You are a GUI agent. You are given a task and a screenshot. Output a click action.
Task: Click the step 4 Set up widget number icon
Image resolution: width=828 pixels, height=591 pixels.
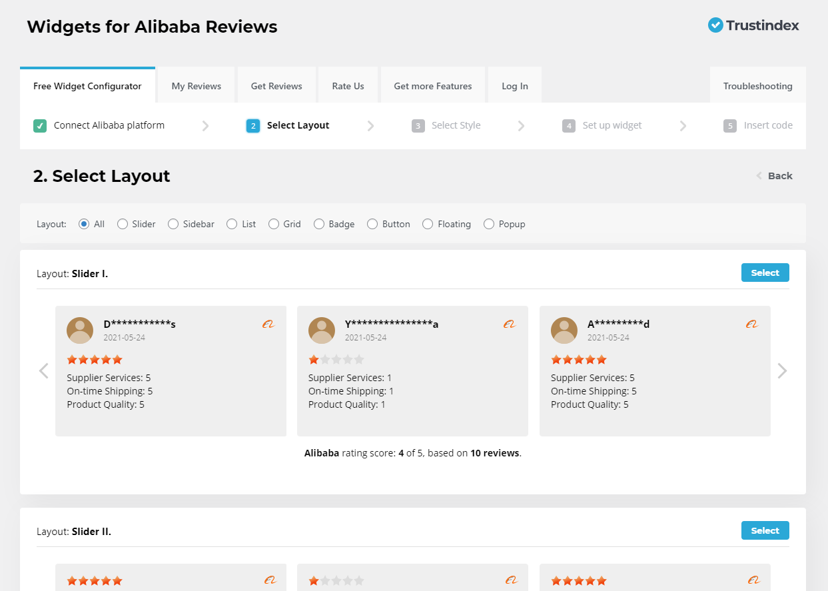pos(568,126)
